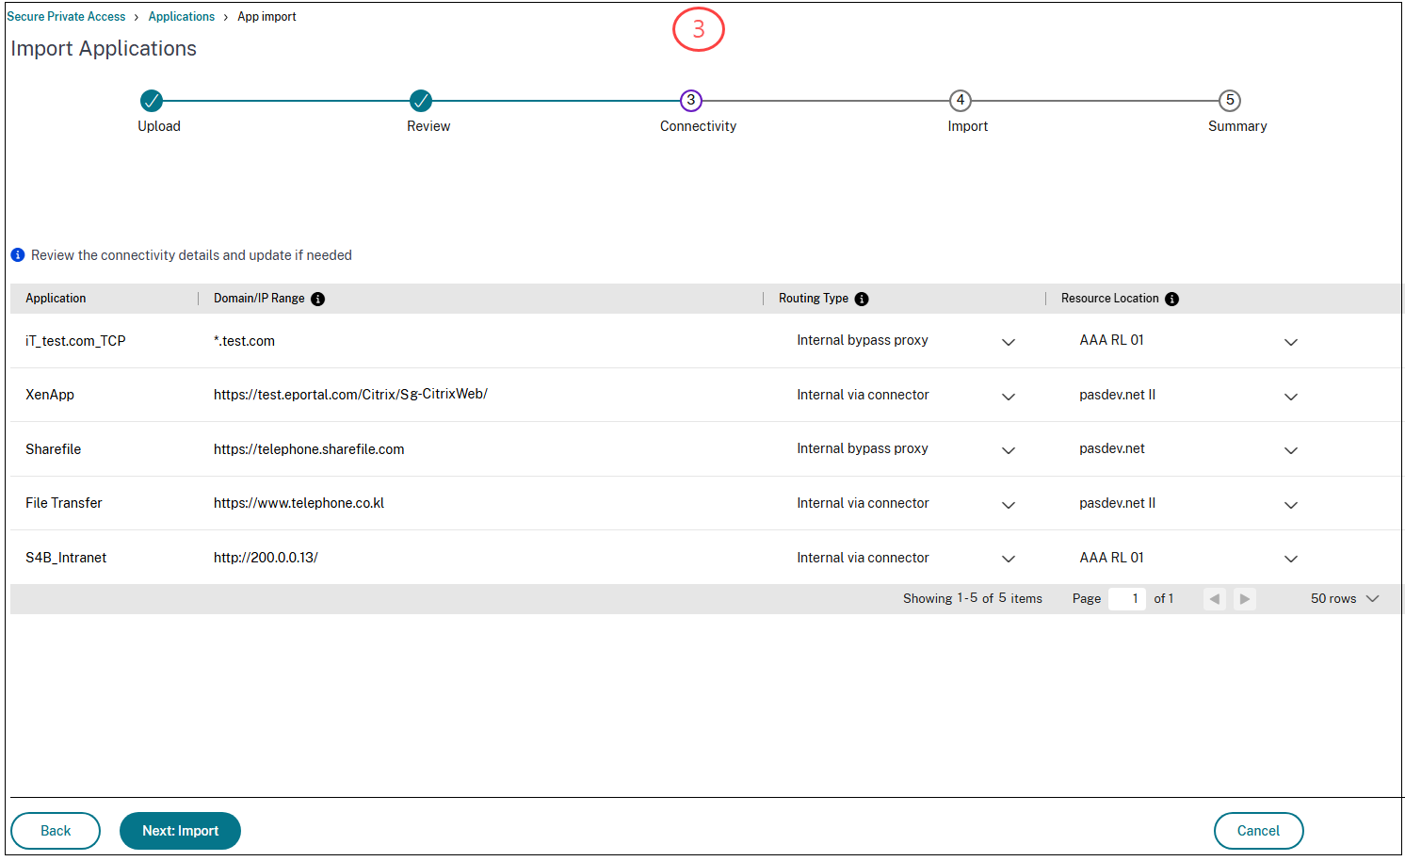The width and height of the screenshot is (1405, 861).
Task: Open the Resource Location info tooltip
Action: (x=1171, y=299)
